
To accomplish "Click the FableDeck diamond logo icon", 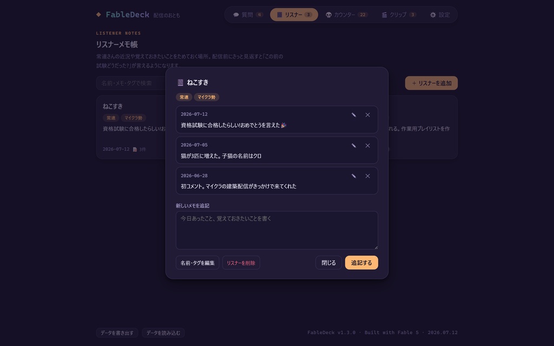I will (98, 15).
